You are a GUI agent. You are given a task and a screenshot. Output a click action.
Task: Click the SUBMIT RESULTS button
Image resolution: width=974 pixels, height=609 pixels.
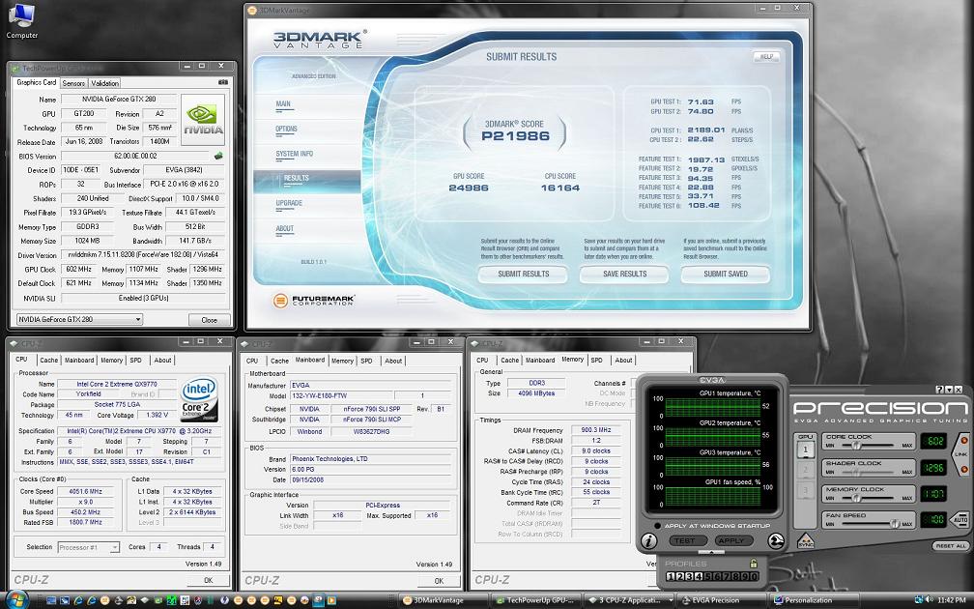pos(523,275)
